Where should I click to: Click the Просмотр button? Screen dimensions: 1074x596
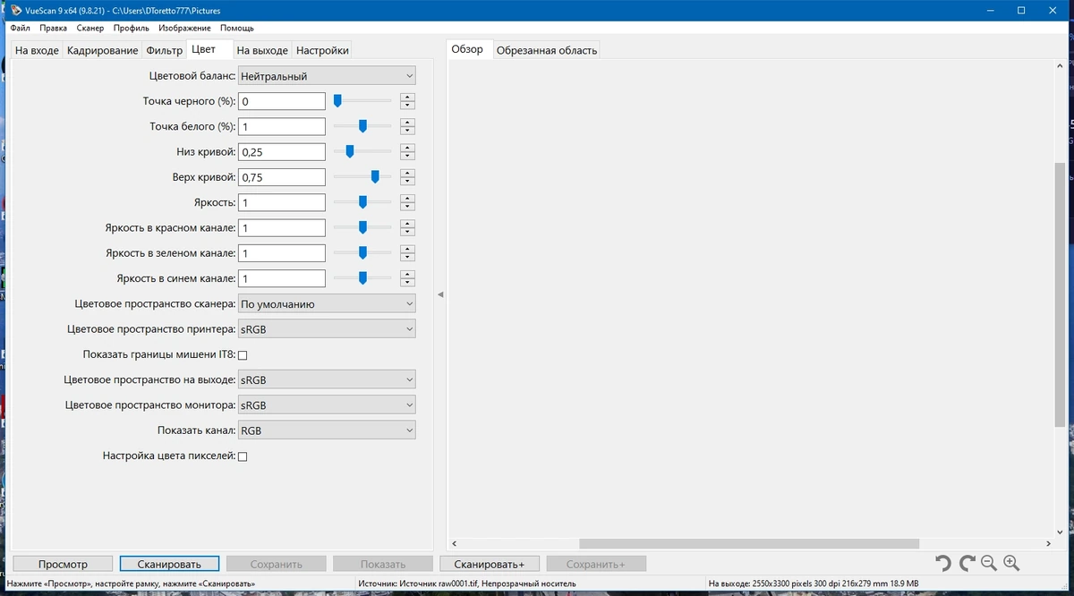[63, 564]
